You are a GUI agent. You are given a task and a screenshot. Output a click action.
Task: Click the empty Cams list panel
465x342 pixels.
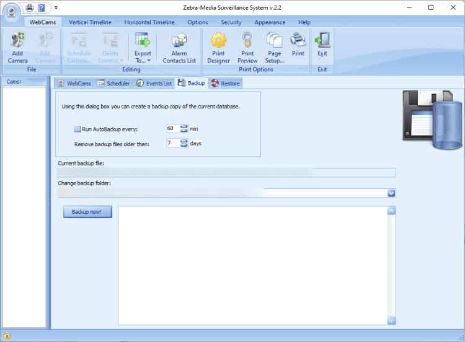pyautogui.click(x=24, y=207)
